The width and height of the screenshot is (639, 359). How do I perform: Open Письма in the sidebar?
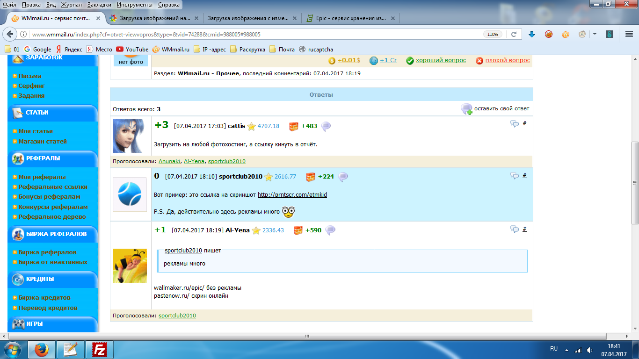pos(30,76)
